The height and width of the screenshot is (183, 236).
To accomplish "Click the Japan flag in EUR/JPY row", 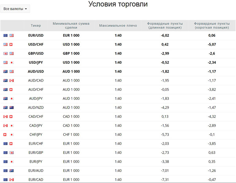I will [x=12, y=162].
